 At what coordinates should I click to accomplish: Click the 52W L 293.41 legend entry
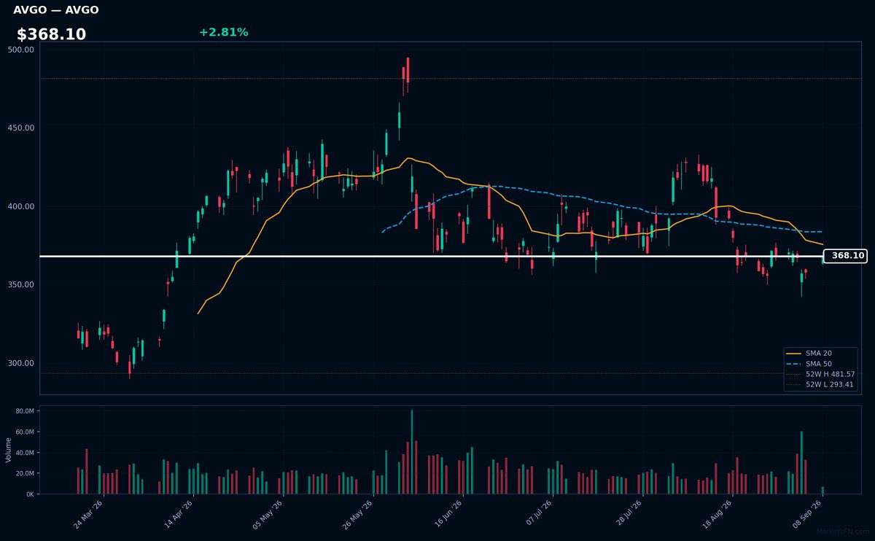pyautogui.click(x=820, y=384)
